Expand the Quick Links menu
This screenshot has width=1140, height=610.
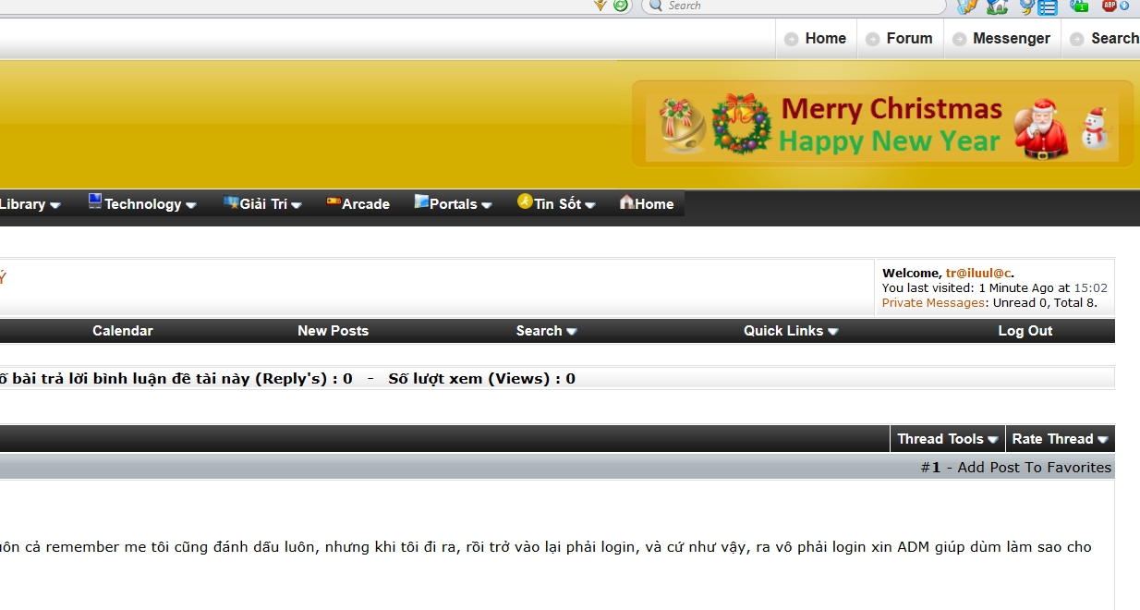pyautogui.click(x=791, y=331)
